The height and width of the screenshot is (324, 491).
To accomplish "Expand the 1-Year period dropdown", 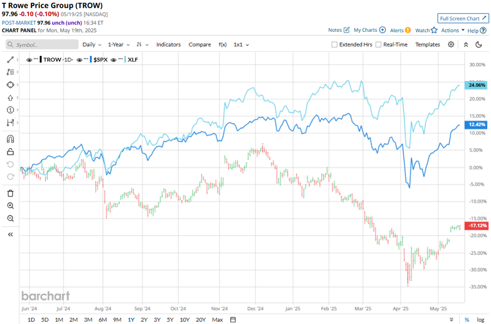I will 119,44.
